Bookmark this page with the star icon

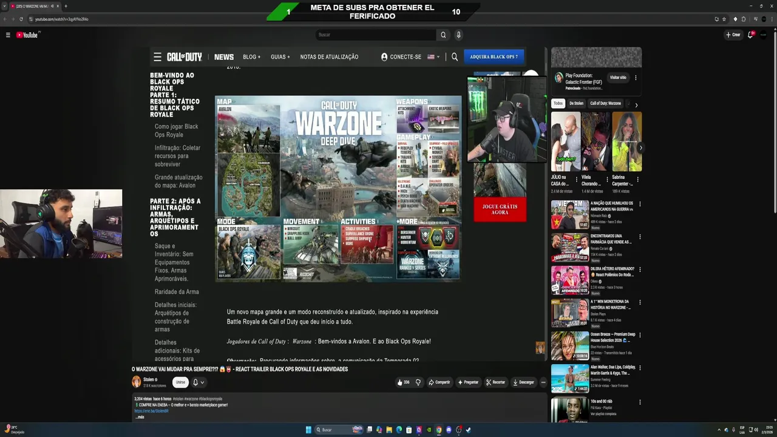point(724,19)
